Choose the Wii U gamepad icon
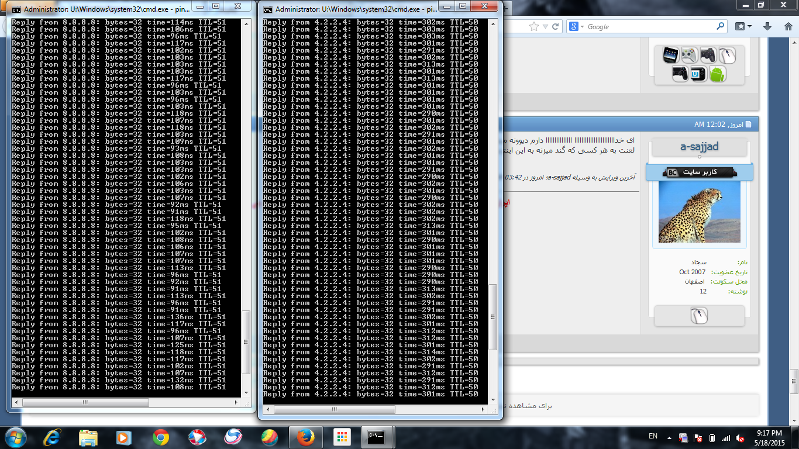 [x=698, y=74]
